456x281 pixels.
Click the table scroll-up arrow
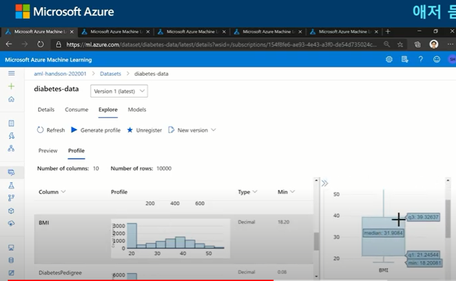[x=316, y=180]
